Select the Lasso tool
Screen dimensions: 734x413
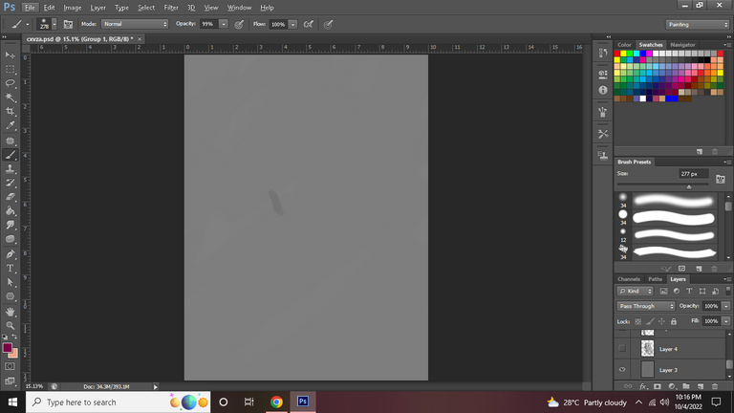click(10, 83)
